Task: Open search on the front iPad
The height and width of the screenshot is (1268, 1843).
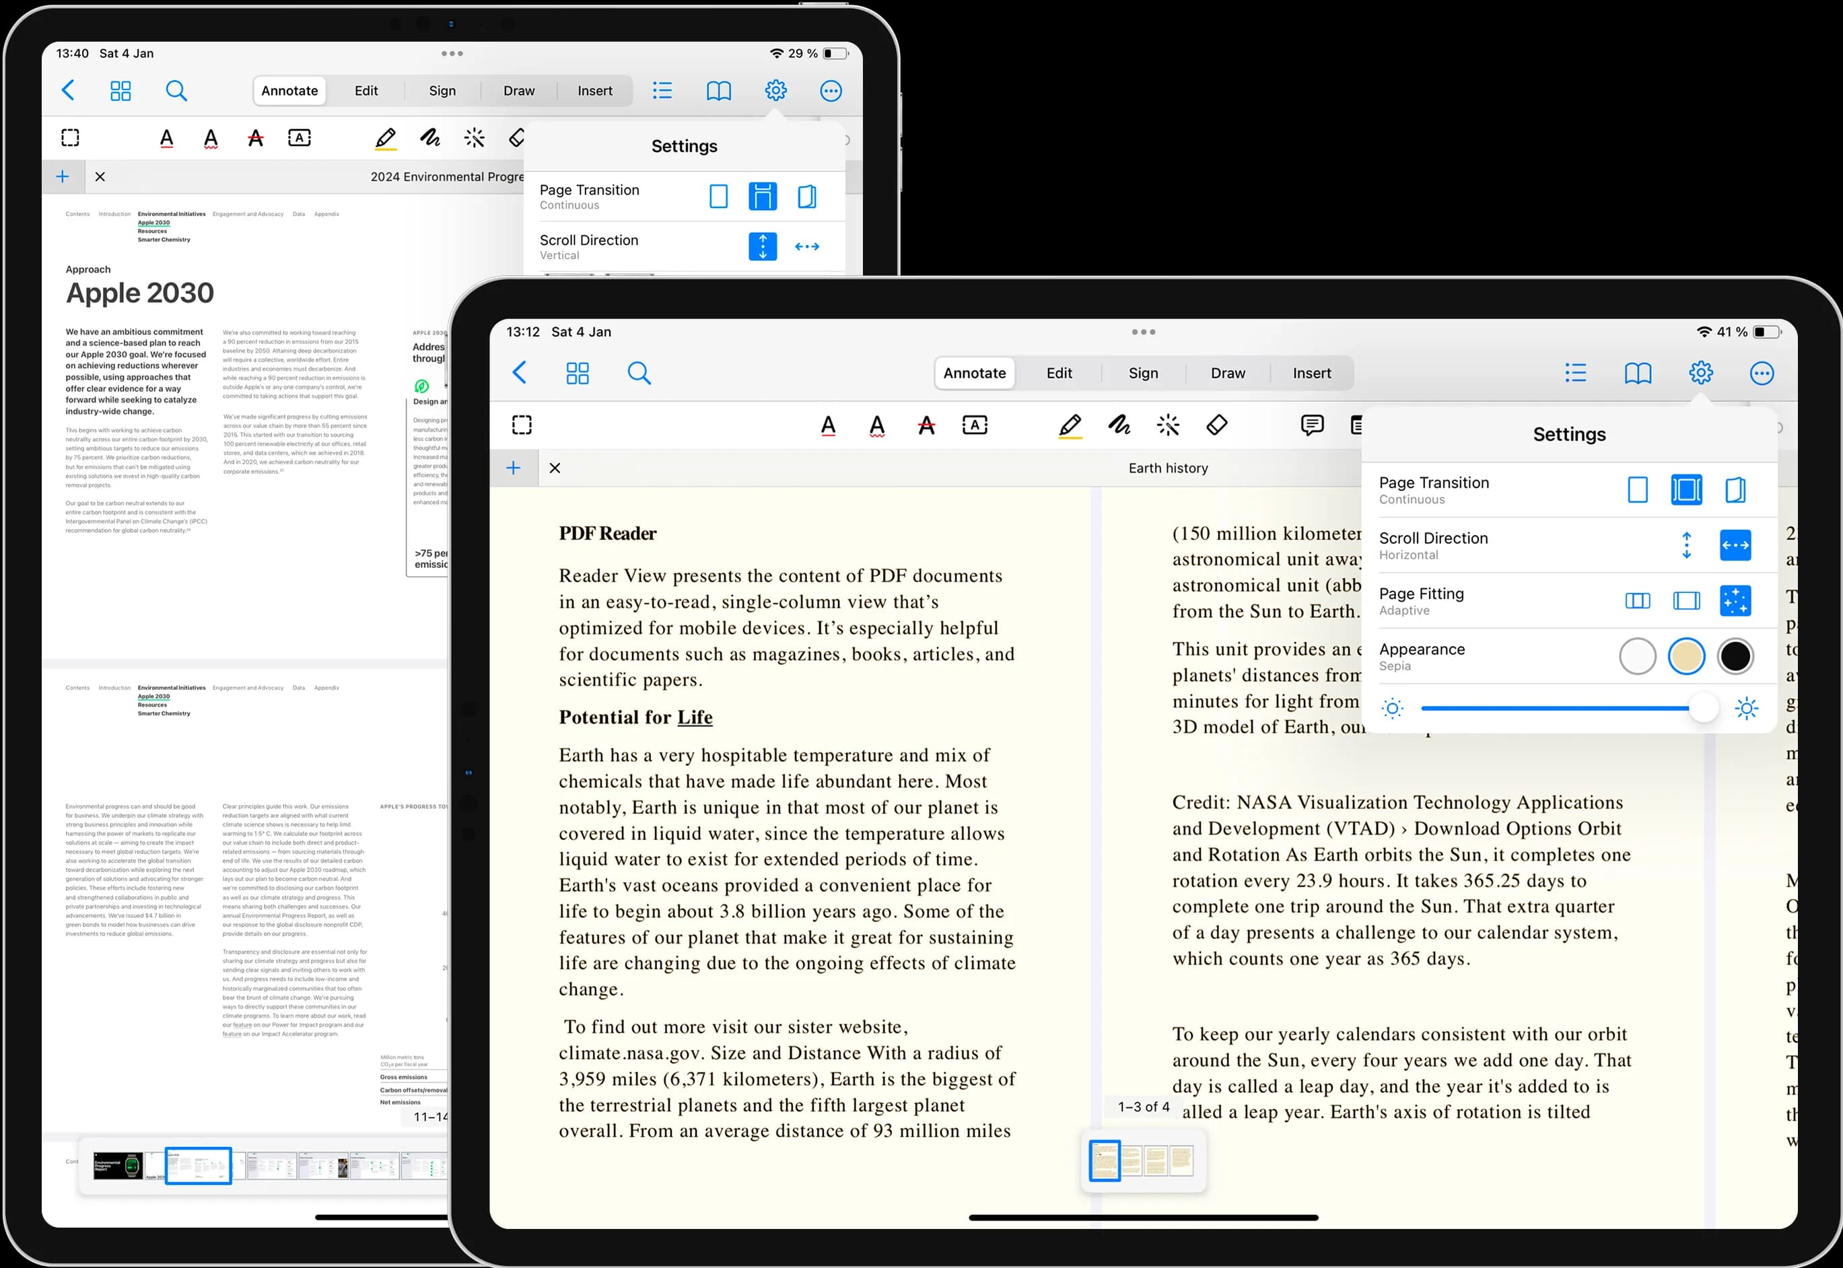Action: click(639, 373)
